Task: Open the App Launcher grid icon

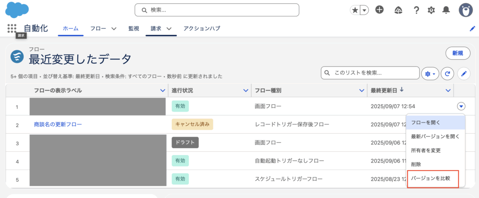Action: pos(12,28)
